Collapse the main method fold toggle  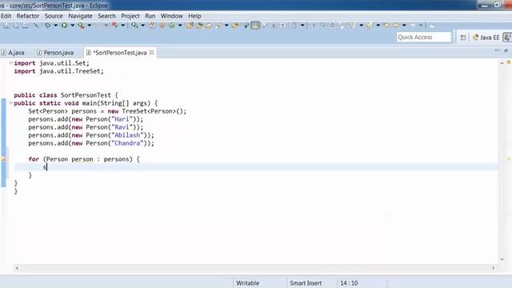coord(10,103)
